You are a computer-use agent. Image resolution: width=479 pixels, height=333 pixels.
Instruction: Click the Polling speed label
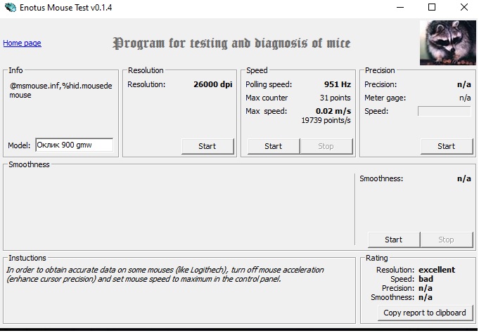click(x=269, y=84)
